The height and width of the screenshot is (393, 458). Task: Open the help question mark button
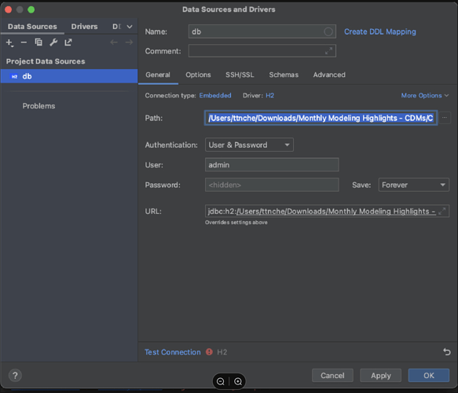[15, 376]
